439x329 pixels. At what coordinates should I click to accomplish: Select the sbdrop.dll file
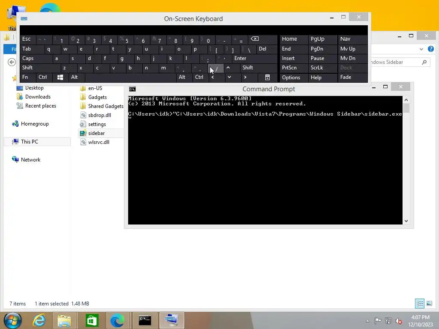pos(99,115)
